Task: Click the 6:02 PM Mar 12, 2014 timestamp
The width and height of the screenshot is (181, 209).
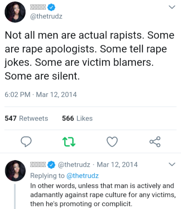Action: 41,95
